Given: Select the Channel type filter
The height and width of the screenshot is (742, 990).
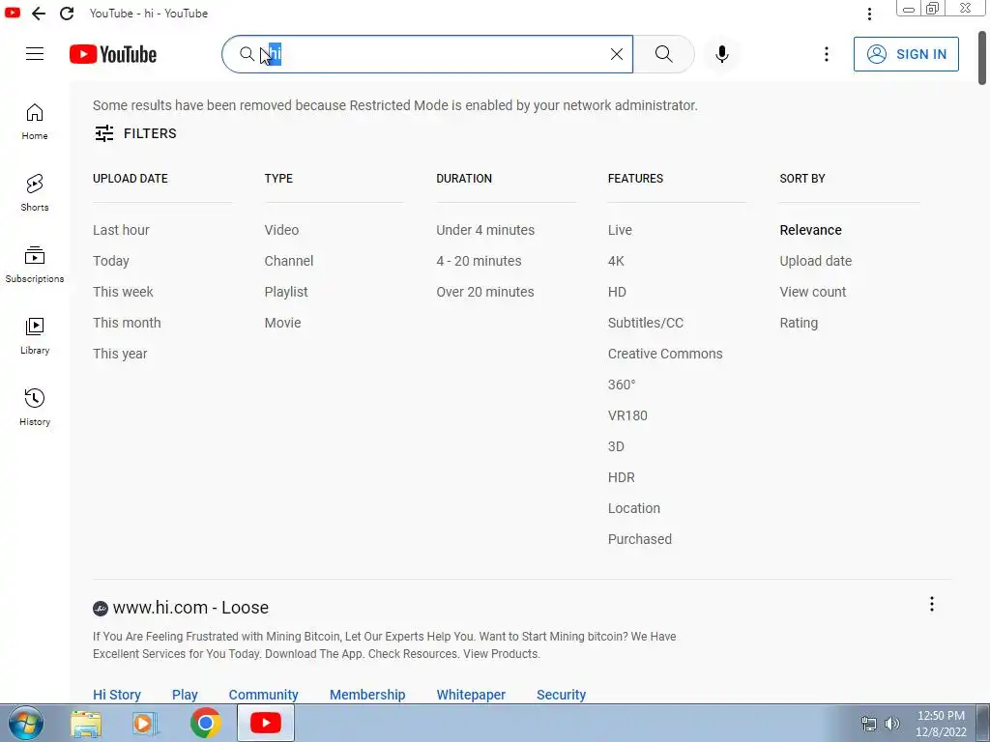Looking at the screenshot, I should click(x=289, y=261).
